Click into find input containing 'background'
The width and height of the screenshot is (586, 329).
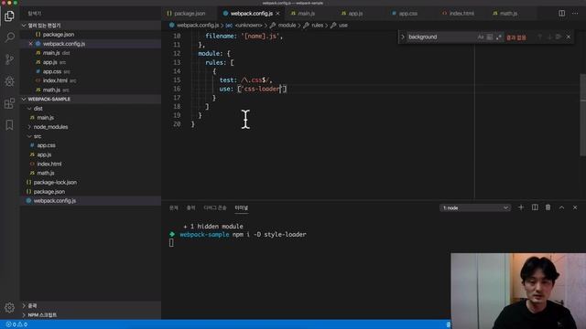[x=441, y=37]
